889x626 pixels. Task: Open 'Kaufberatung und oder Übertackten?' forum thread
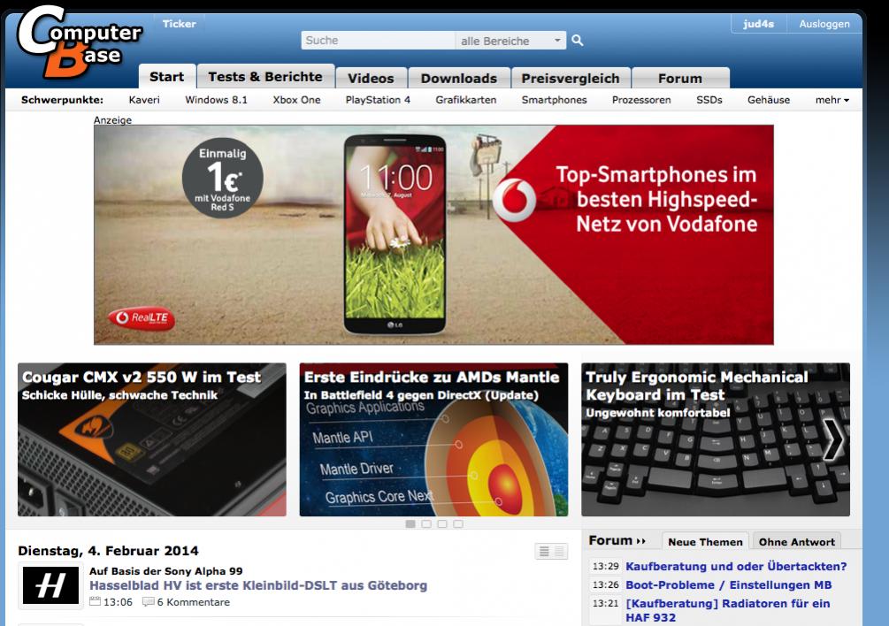736,567
